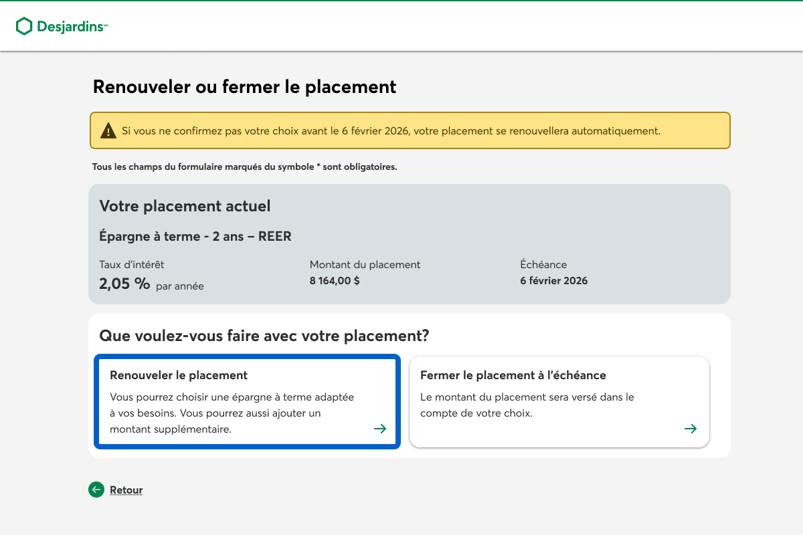
Task: Click the Épargne à terme - 2 ans – REER name
Action: tap(195, 237)
